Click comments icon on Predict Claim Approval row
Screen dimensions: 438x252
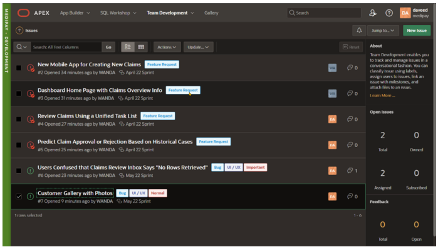[350, 144]
